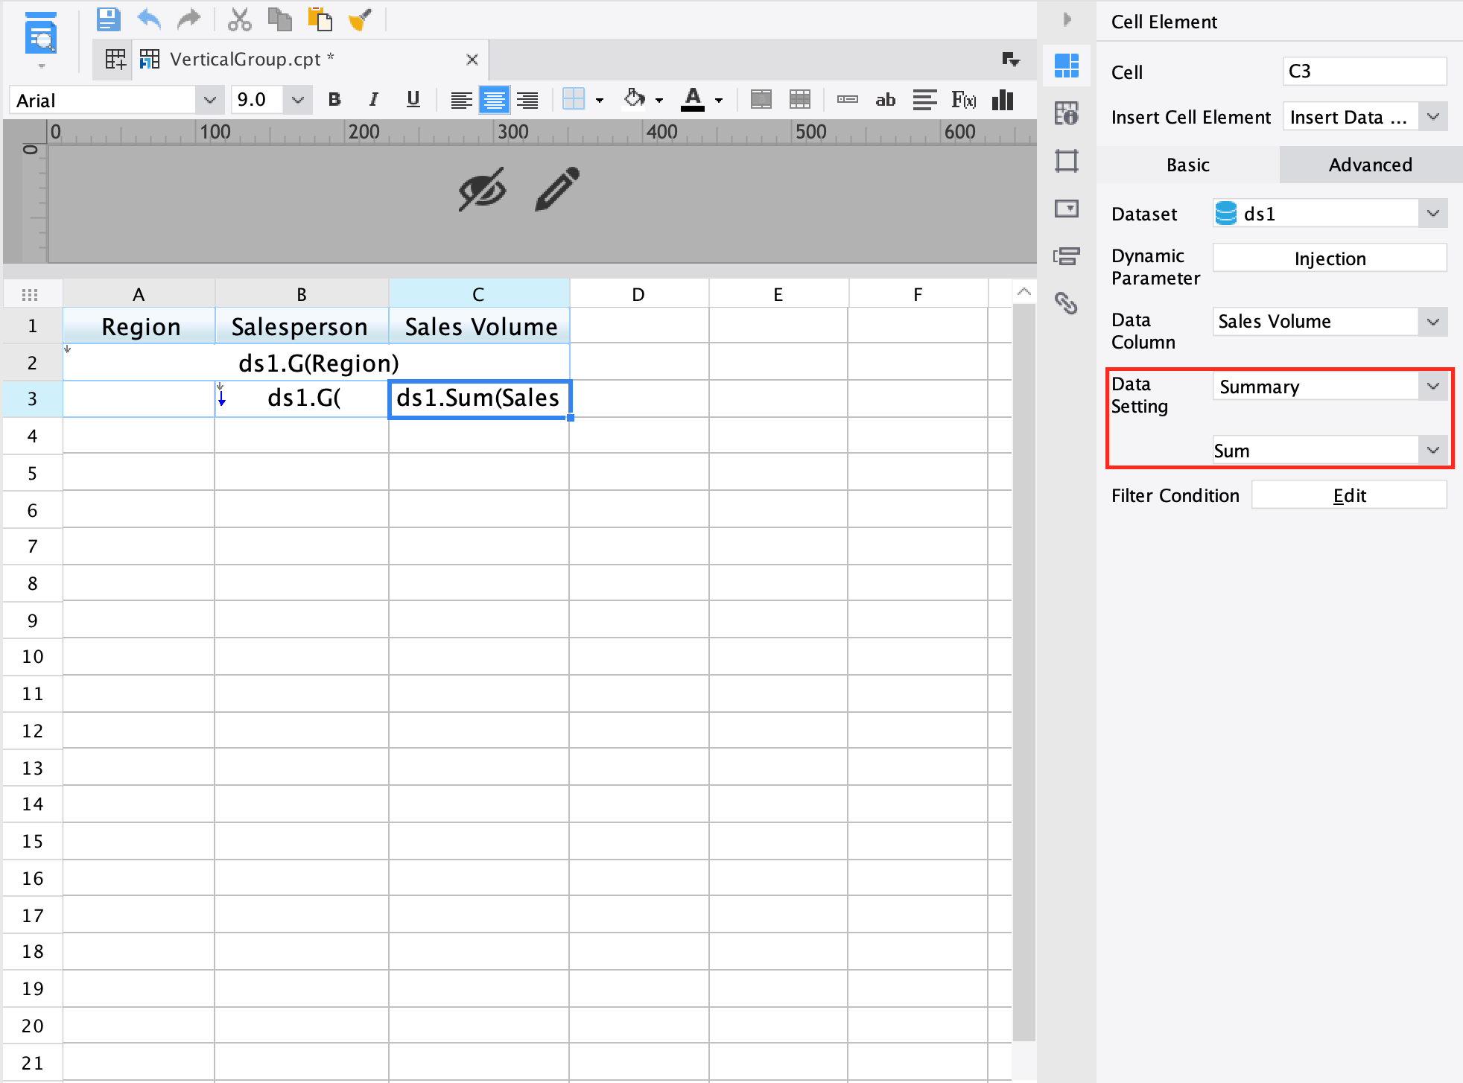The image size is (1463, 1083).
Task: Click the Injection dynamic parameter button
Action: coord(1329,258)
